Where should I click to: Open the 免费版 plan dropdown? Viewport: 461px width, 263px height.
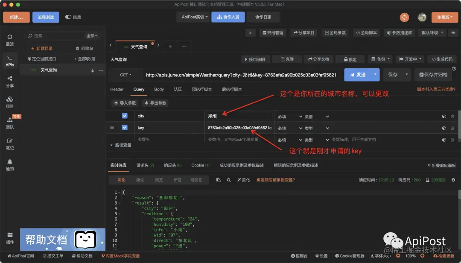click(444, 18)
